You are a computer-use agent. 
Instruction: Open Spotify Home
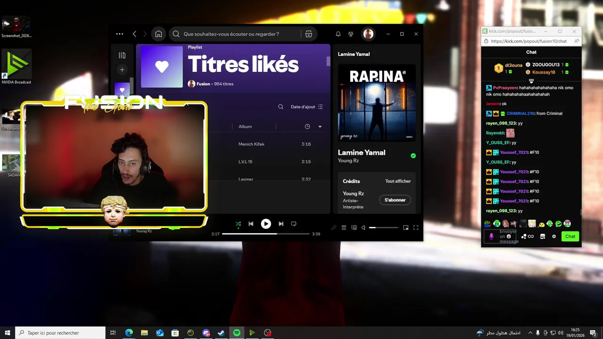[x=159, y=34]
